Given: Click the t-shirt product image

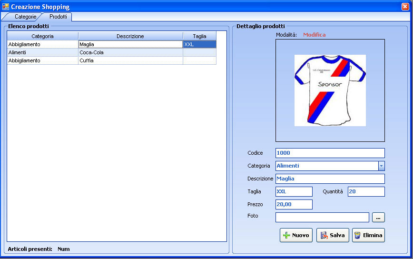Looking at the screenshot, I should (330, 90).
